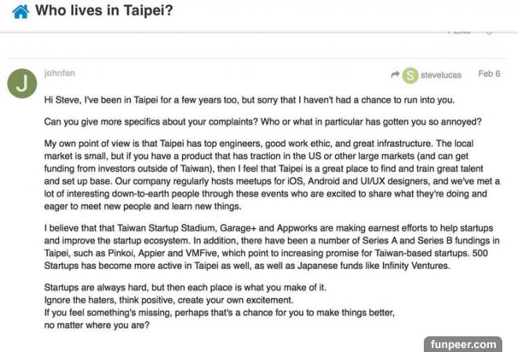
Task: Open the stevelucas reply-to username
Action: click(x=441, y=75)
